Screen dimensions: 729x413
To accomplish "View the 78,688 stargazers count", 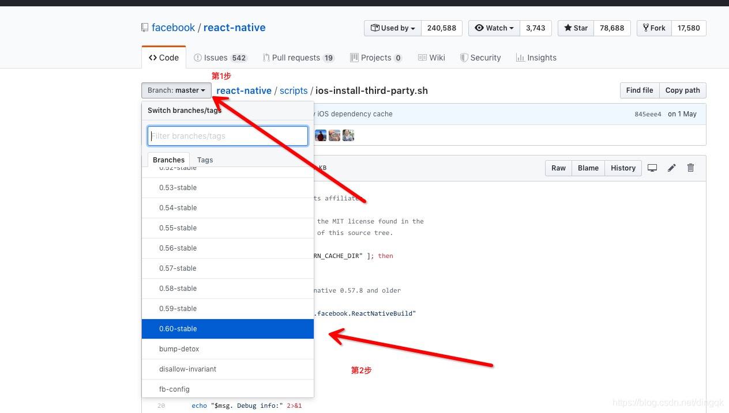I will pos(612,28).
